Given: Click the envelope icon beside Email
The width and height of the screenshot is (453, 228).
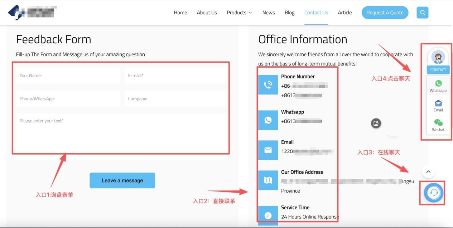Looking at the screenshot, I should (x=268, y=150).
